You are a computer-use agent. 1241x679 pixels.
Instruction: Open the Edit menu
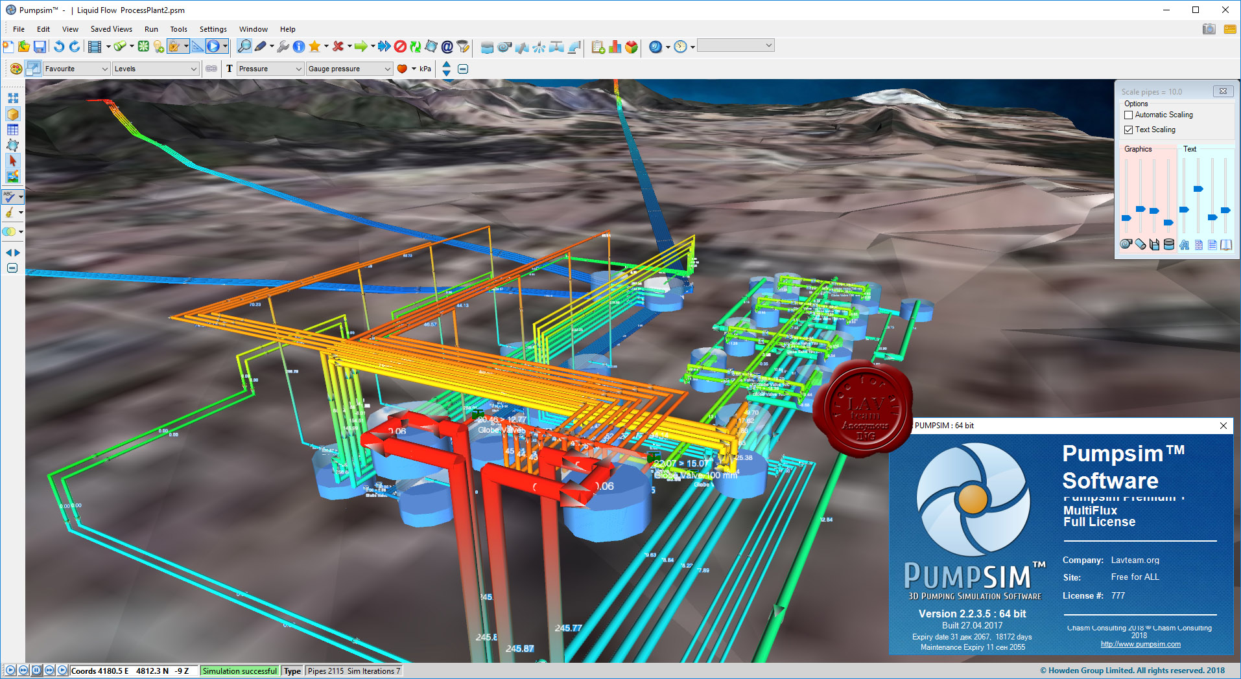point(43,29)
